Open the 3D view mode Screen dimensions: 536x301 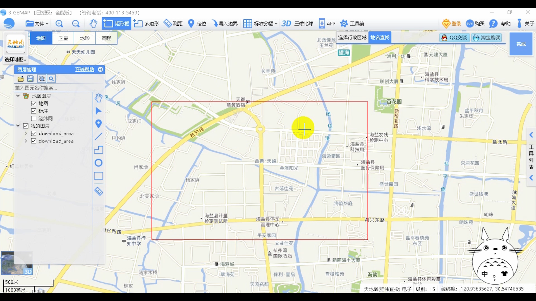[x=286, y=23]
